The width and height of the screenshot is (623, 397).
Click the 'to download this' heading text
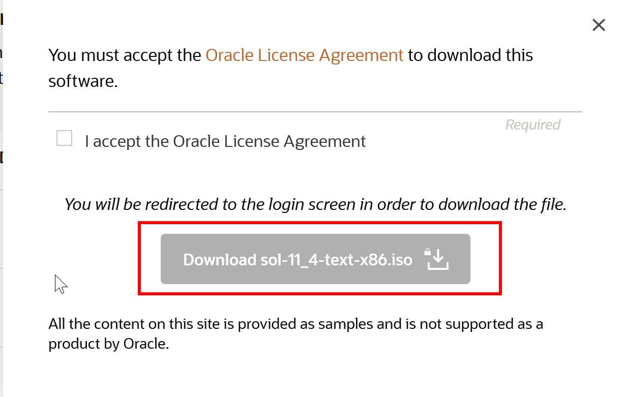(470, 55)
